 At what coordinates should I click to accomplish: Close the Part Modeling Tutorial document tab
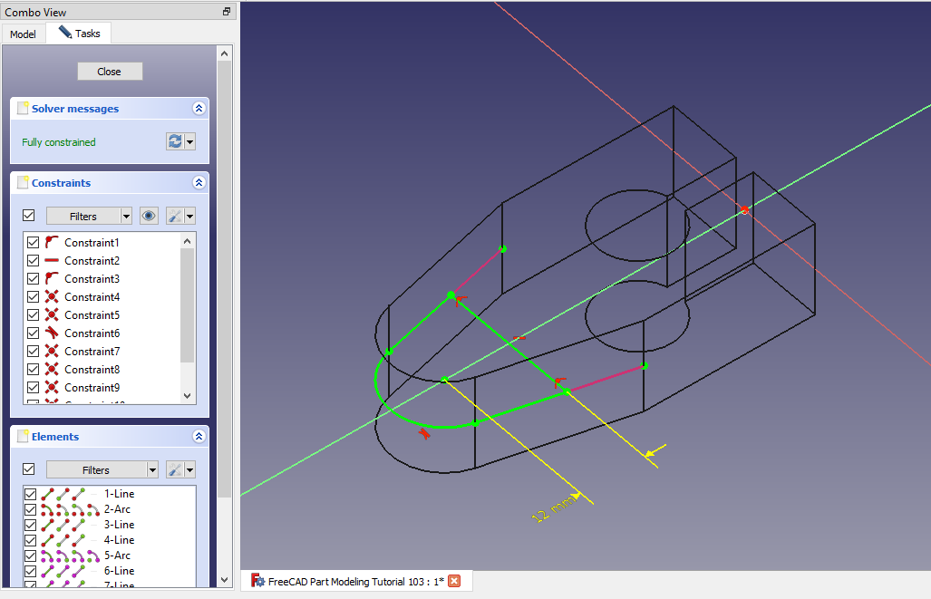pos(454,581)
